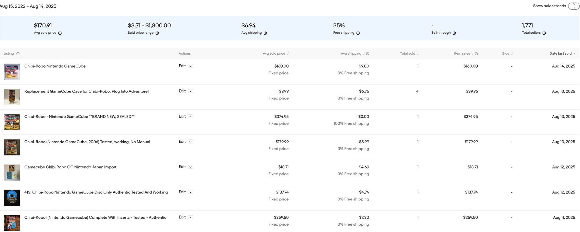Screen dimensions: 580x232
Task: Click the Actions column header
Action: [x=184, y=53]
